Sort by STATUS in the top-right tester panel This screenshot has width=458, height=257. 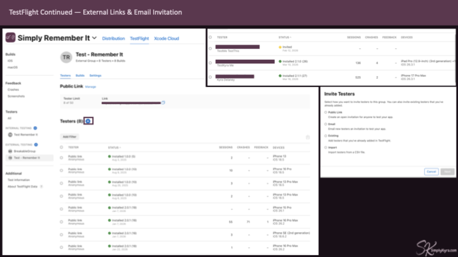[x=285, y=37]
